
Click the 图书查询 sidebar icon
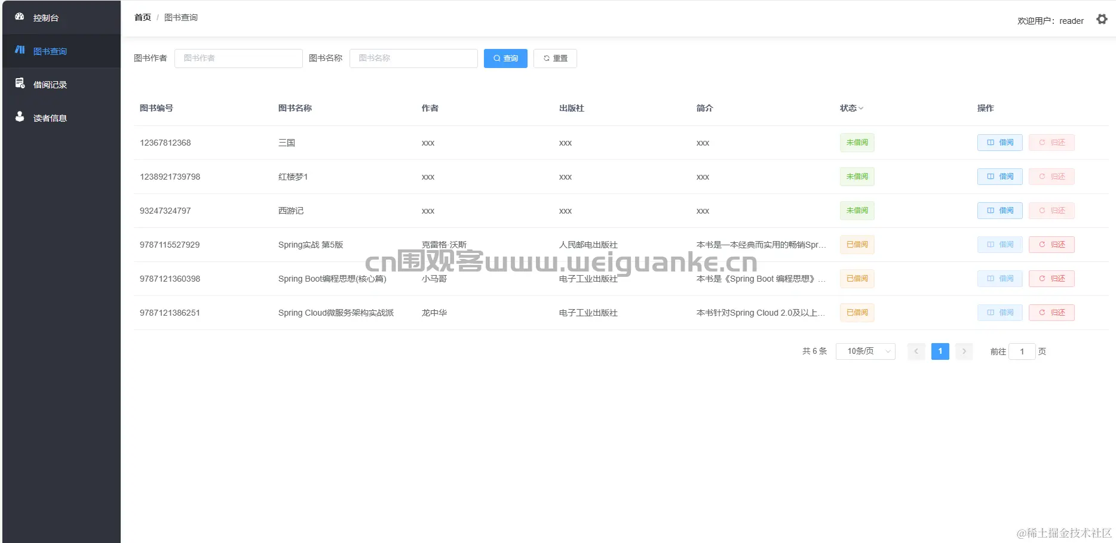[x=20, y=50]
